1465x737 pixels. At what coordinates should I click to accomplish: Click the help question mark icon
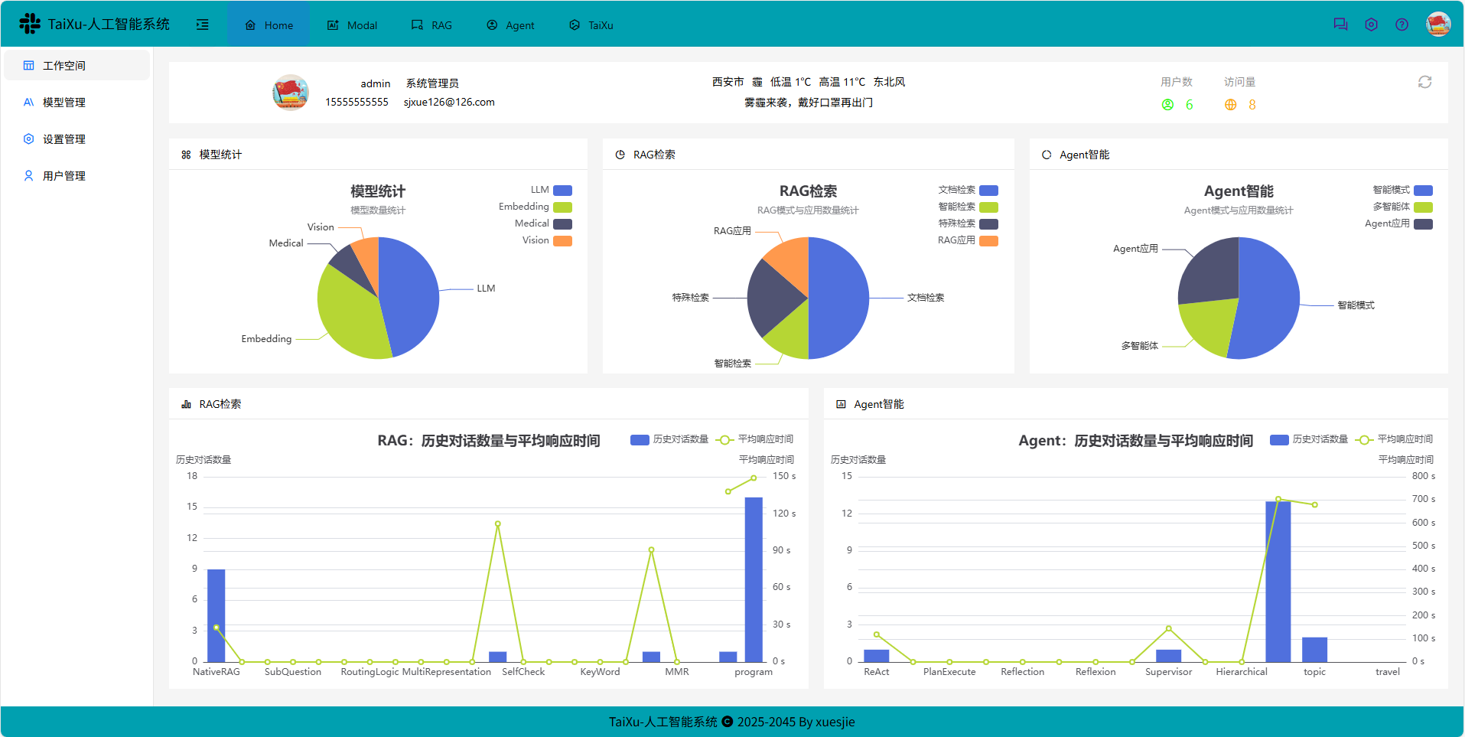pos(1402,24)
